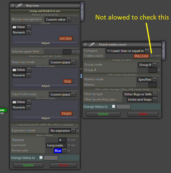
Task: Pin the Check trades count panel
Action: click(x=92, y=45)
